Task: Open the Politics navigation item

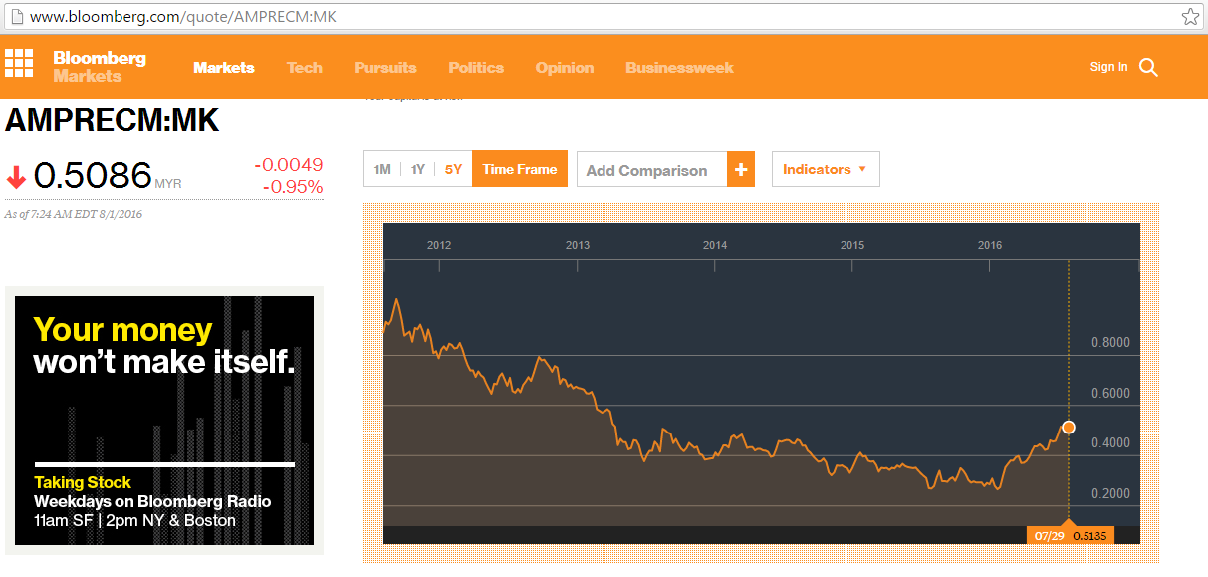Action: point(476,68)
